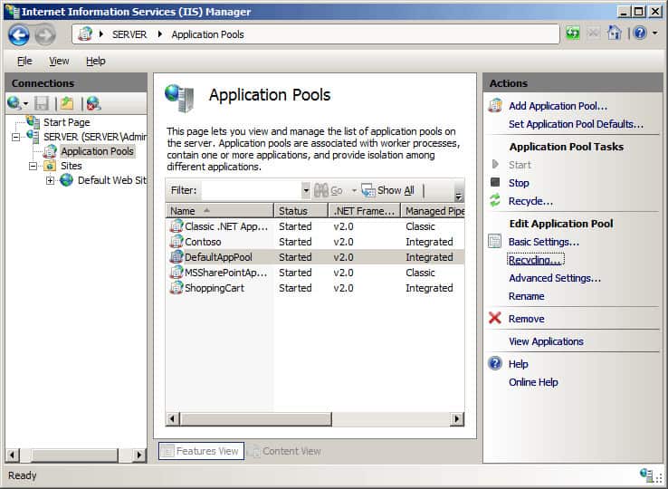Click the Delete Connection icon in Connections toolbar
Image resolution: width=668 pixels, height=489 pixels.
tap(93, 103)
